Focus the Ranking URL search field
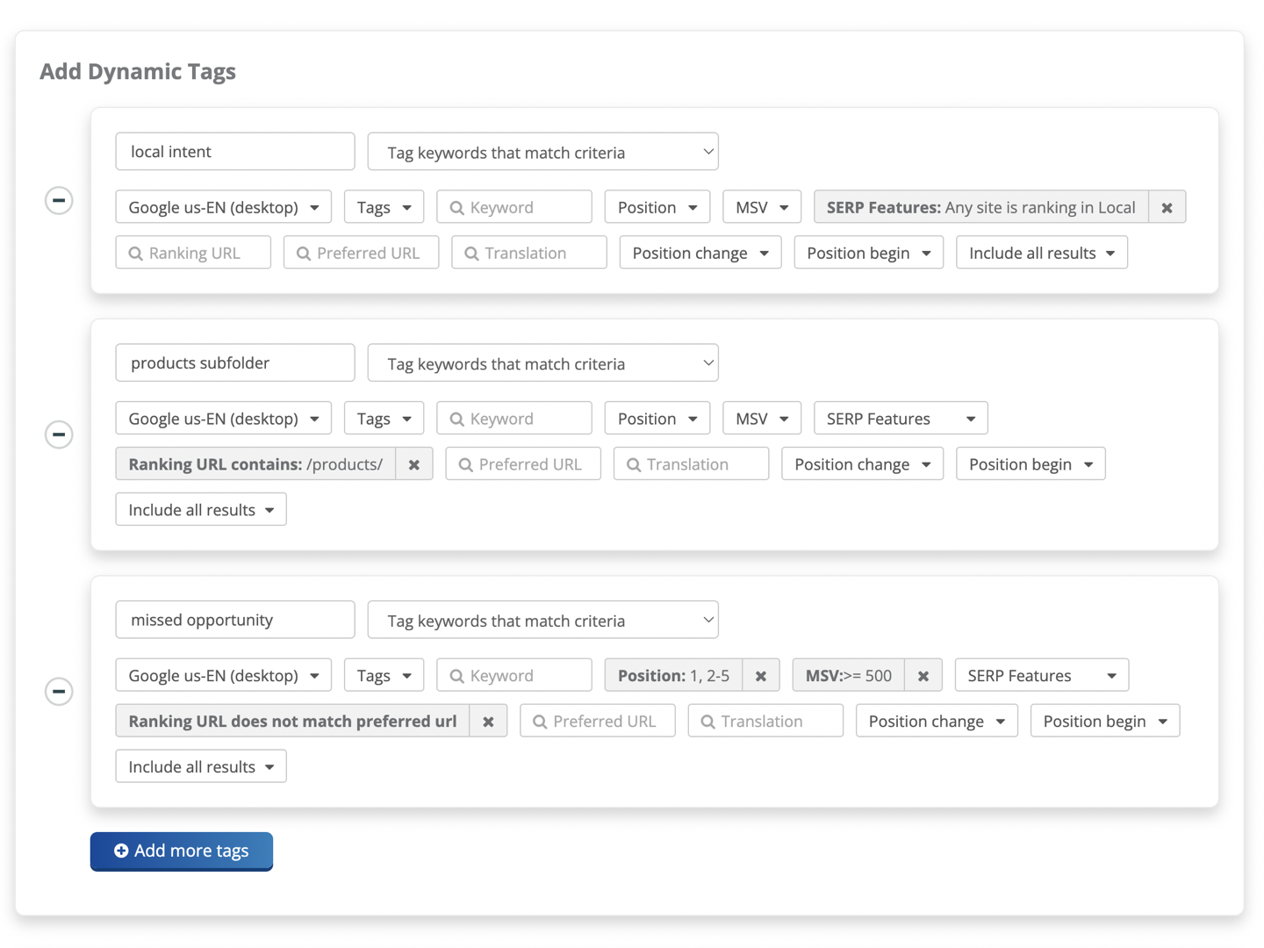Screen dimensions: 1264x948 [193, 253]
